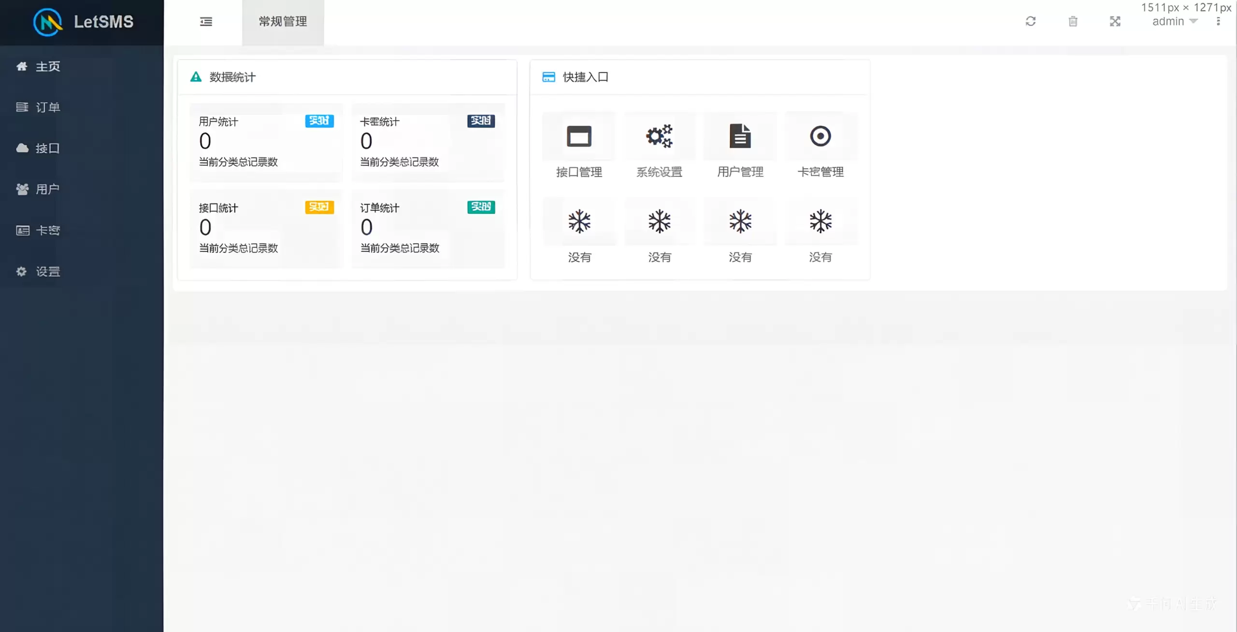
Task: Open the 系统设置 gears shortcut icon
Action: coord(659,137)
